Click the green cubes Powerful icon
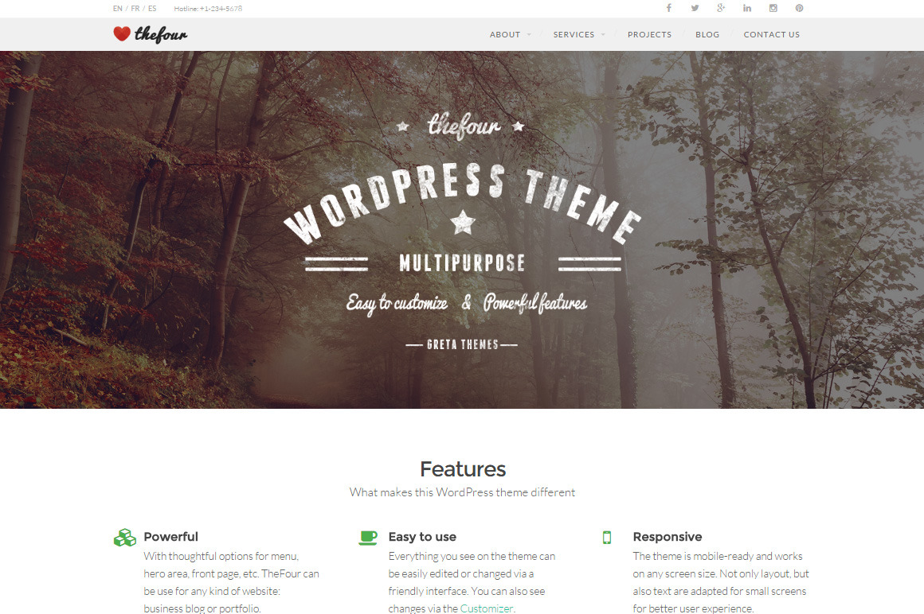Viewport: 924px width, 614px height. tap(124, 538)
